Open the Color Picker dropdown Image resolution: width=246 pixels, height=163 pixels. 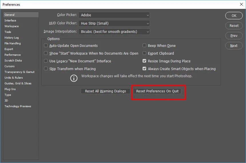coord(114,15)
